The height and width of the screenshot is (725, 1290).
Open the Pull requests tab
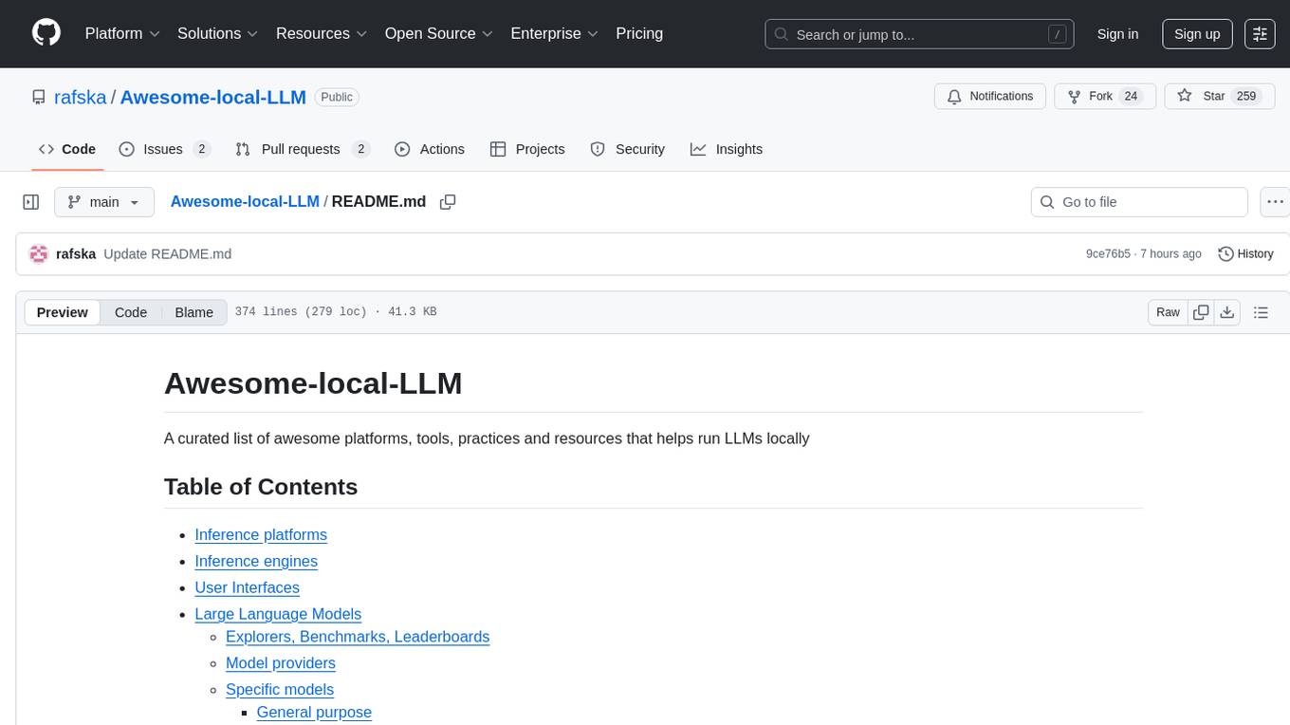pos(302,149)
